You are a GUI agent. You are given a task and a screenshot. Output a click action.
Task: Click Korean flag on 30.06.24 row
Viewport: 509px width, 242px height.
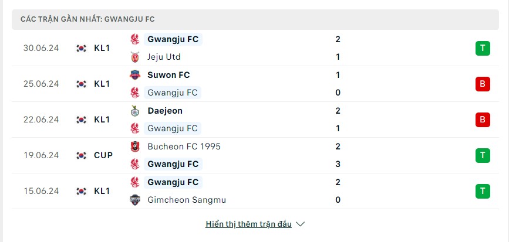click(81, 48)
